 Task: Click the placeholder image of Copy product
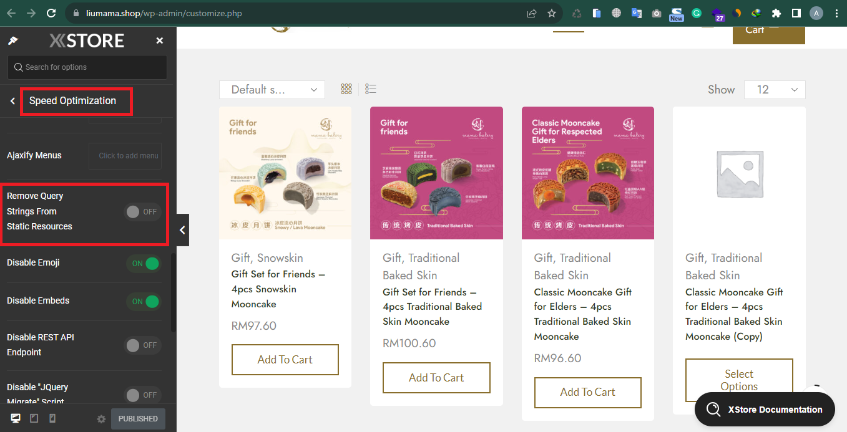pos(739,173)
